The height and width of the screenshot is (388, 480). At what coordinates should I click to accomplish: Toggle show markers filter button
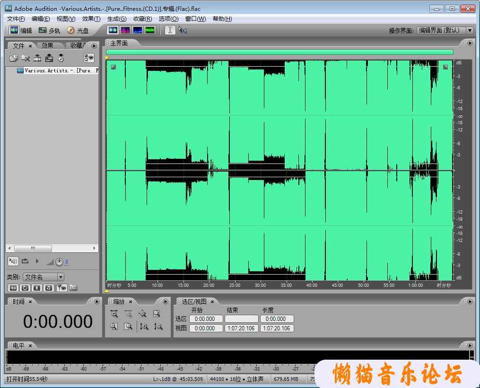[x=61, y=288]
